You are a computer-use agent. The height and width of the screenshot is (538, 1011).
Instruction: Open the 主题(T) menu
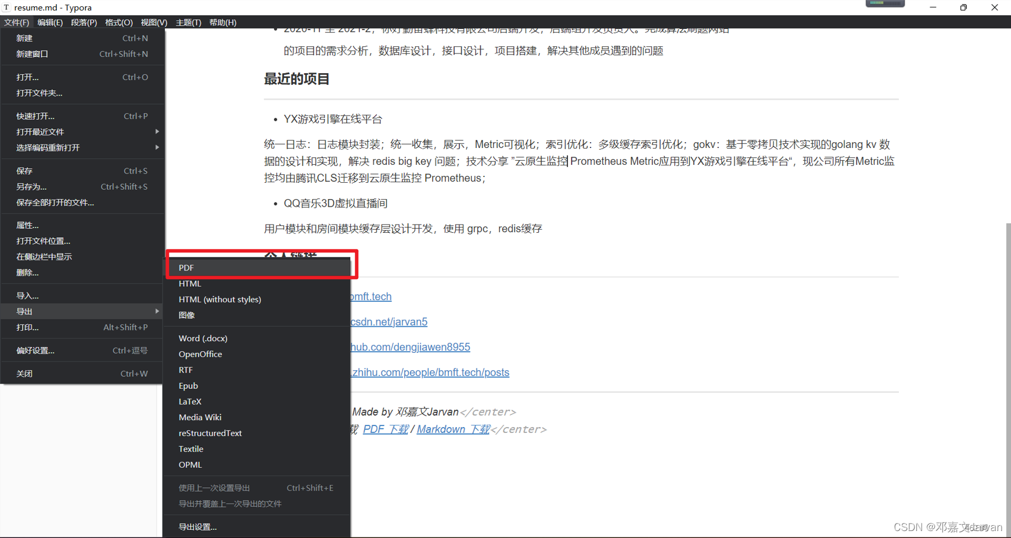point(188,22)
